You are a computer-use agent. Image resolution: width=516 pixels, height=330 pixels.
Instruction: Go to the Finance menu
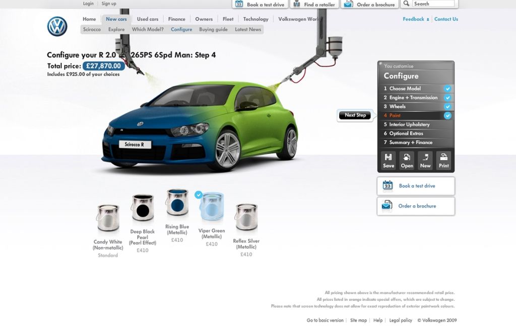point(176,19)
